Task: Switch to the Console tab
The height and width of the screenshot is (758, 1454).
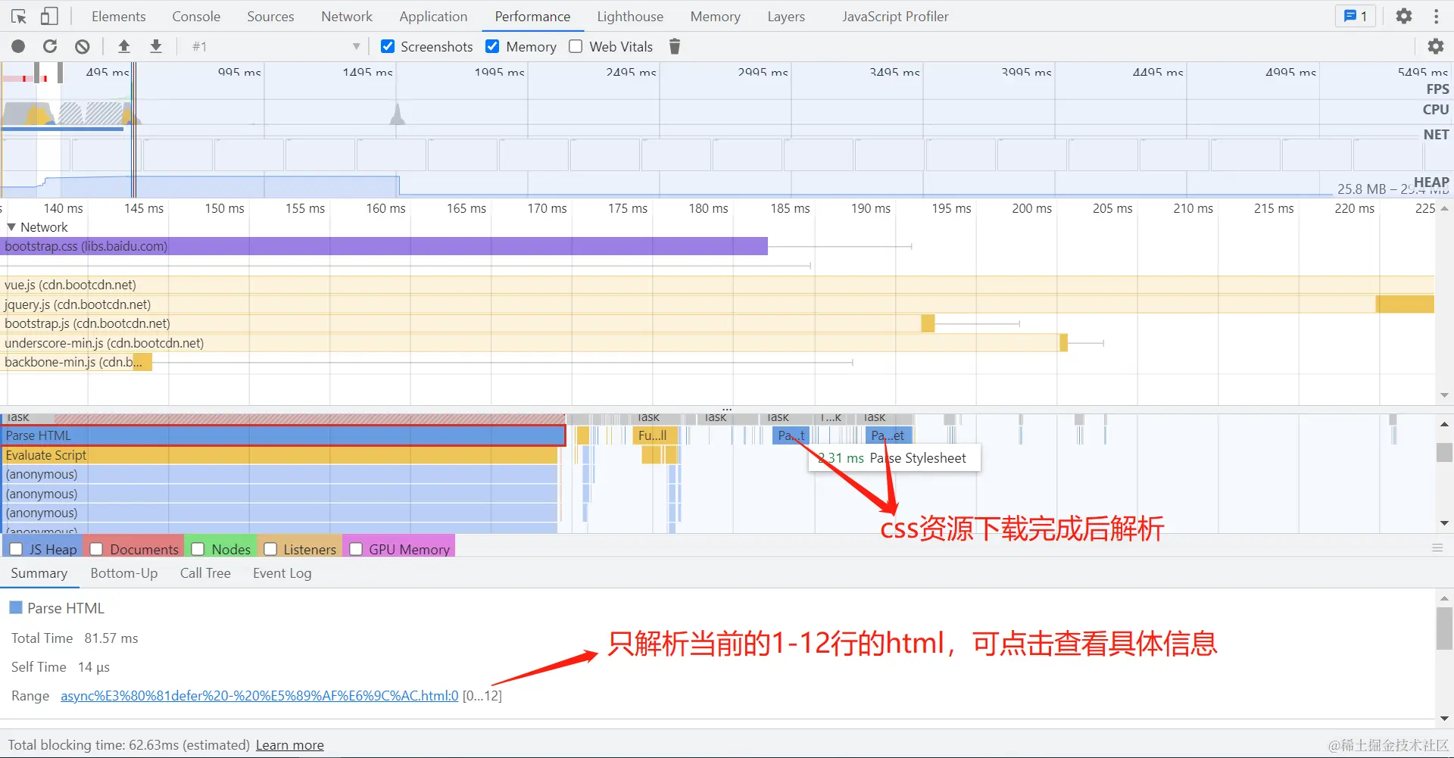Action: (x=196, y=16)
